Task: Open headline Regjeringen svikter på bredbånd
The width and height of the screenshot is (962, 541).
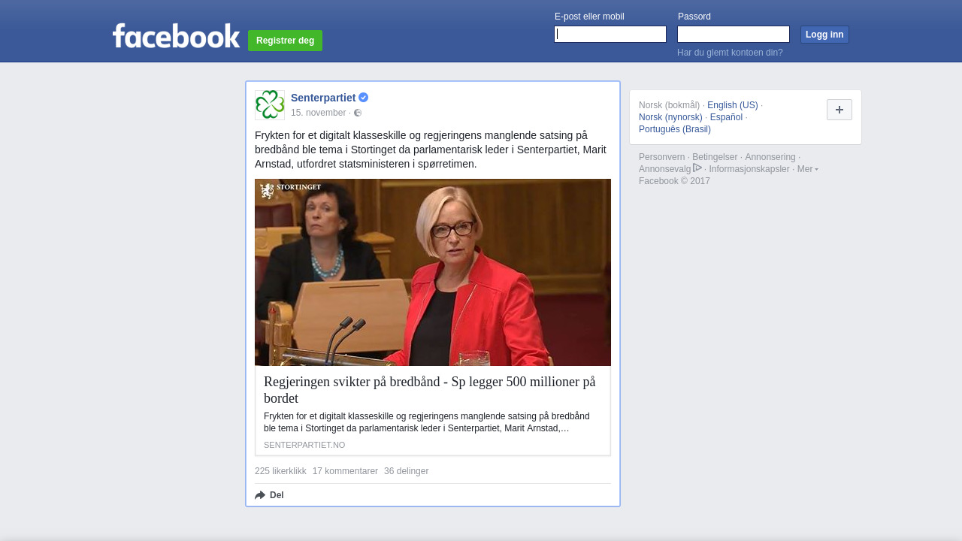Action: pyautogui.click(x=430, y=390)
